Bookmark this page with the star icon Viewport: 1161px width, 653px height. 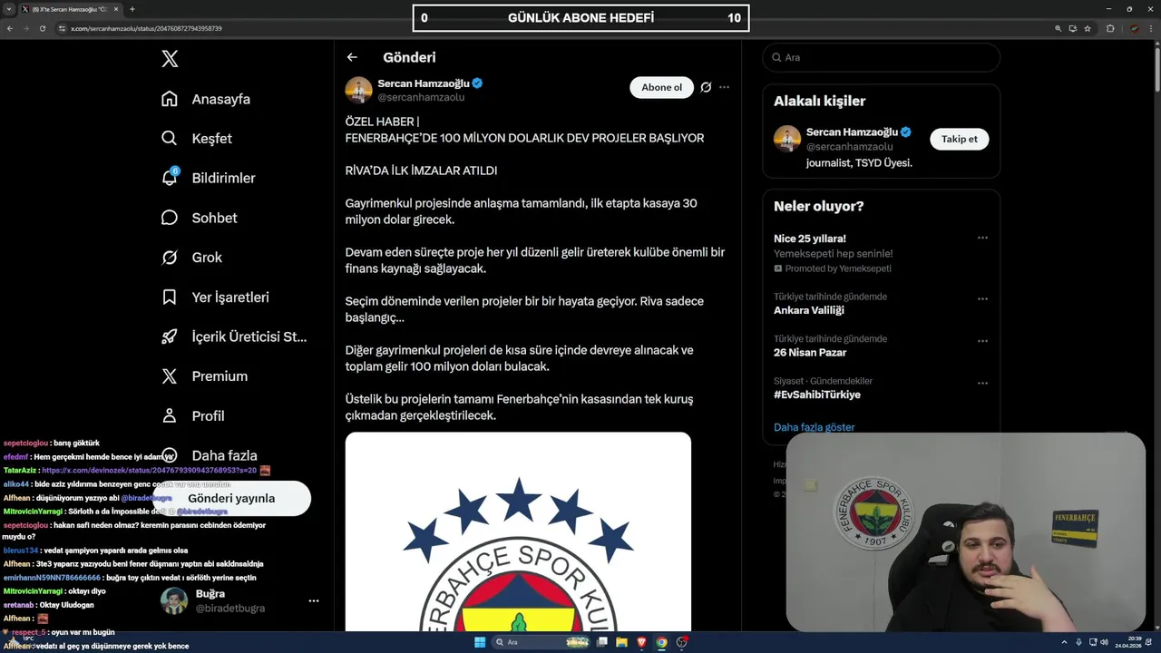click(x=1087, y=28)
